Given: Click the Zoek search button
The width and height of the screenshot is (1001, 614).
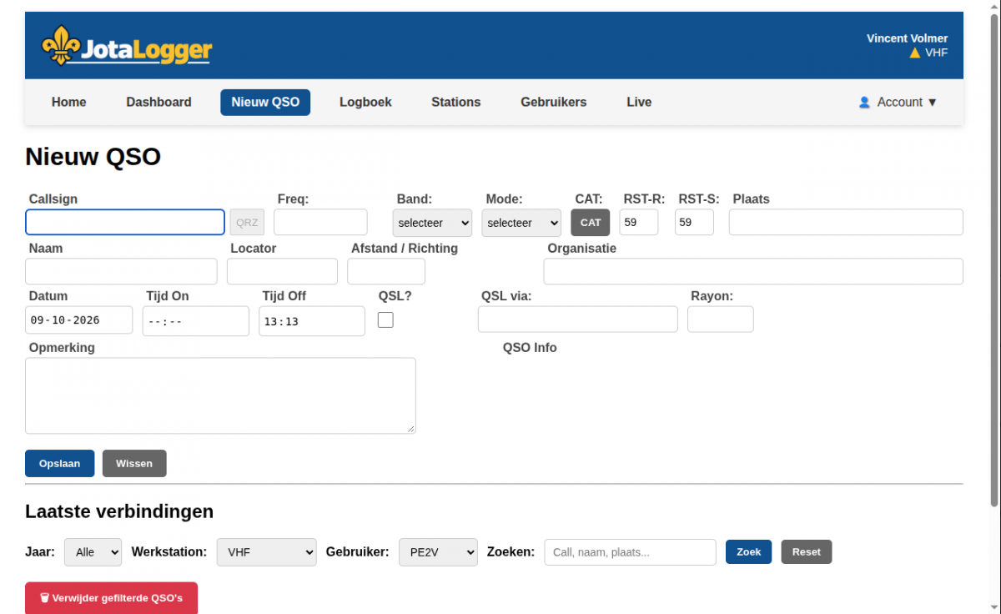Looking at the screenshot, I should 748,552.
